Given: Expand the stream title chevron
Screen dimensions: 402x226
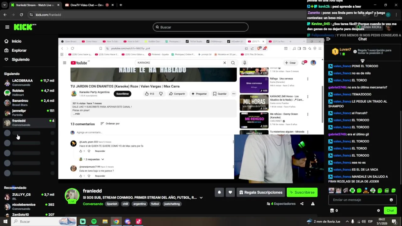Looking at the screenshot, I should pos(201,198).
